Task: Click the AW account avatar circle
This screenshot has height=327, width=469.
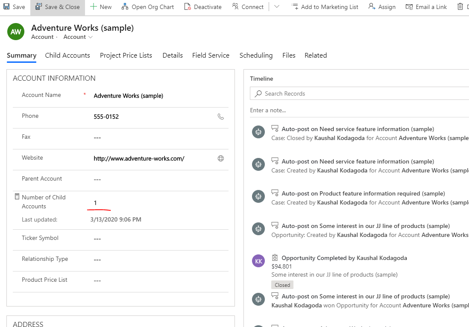Action: pyautogui.click(x=16, y=32)
